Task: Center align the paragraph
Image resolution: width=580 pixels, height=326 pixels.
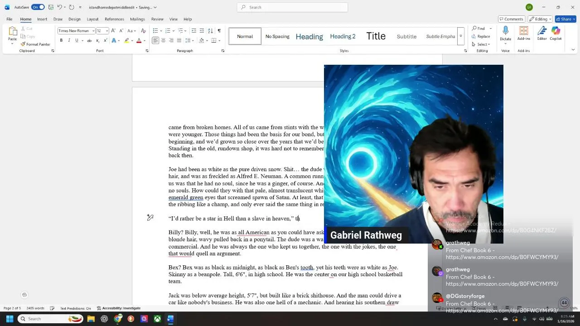Action: 163,40
